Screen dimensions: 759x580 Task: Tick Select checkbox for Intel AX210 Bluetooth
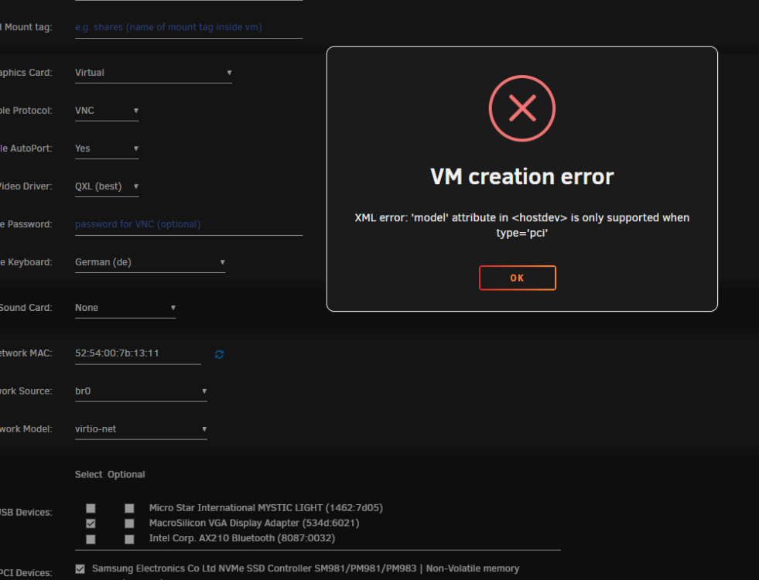(91, 539)
